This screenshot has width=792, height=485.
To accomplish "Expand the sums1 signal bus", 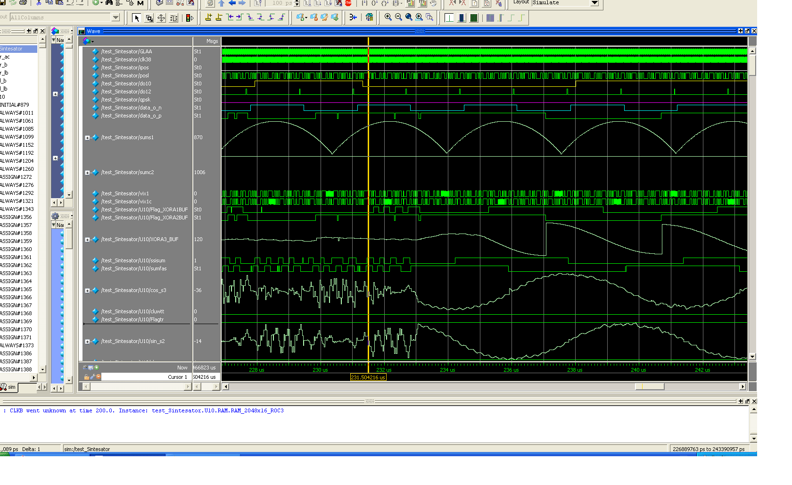I will 87,138.
